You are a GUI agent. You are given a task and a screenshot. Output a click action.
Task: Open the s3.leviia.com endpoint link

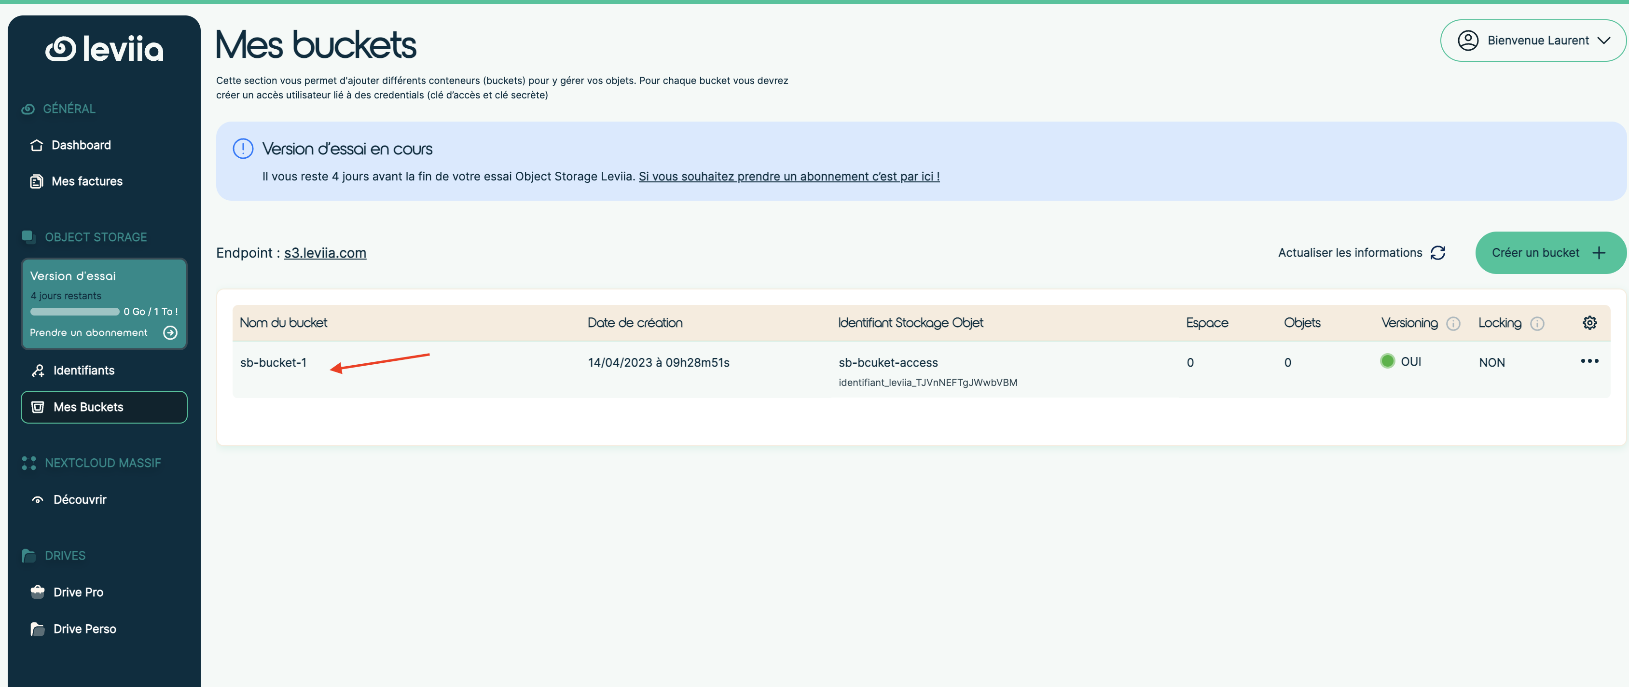click(x=324, y=252)
